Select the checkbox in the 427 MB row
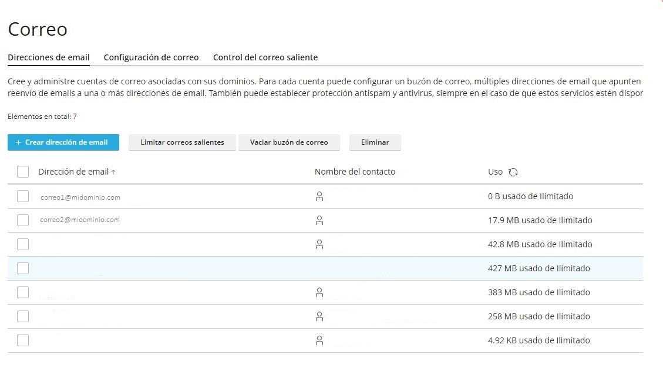Viewport: 663px width, 365px height. [23, 268]
